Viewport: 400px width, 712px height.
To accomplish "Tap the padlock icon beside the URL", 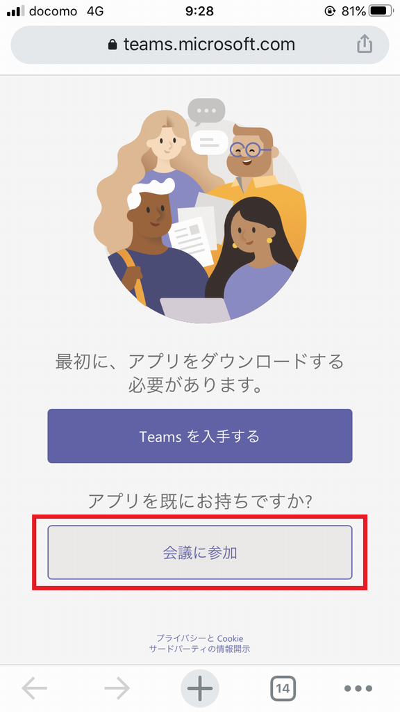I will [x=112, y=44].
